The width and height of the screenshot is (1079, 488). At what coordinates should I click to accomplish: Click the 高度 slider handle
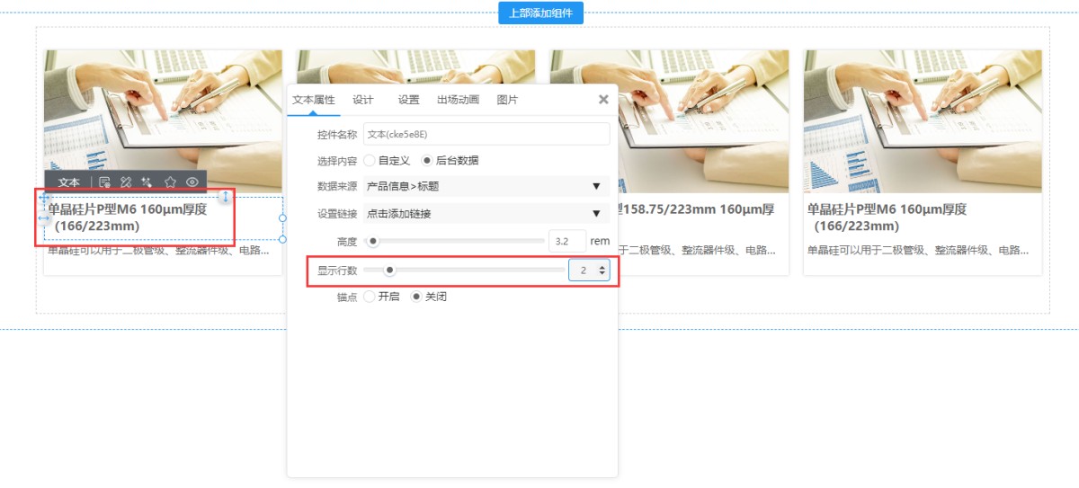[x=373, y=241]
